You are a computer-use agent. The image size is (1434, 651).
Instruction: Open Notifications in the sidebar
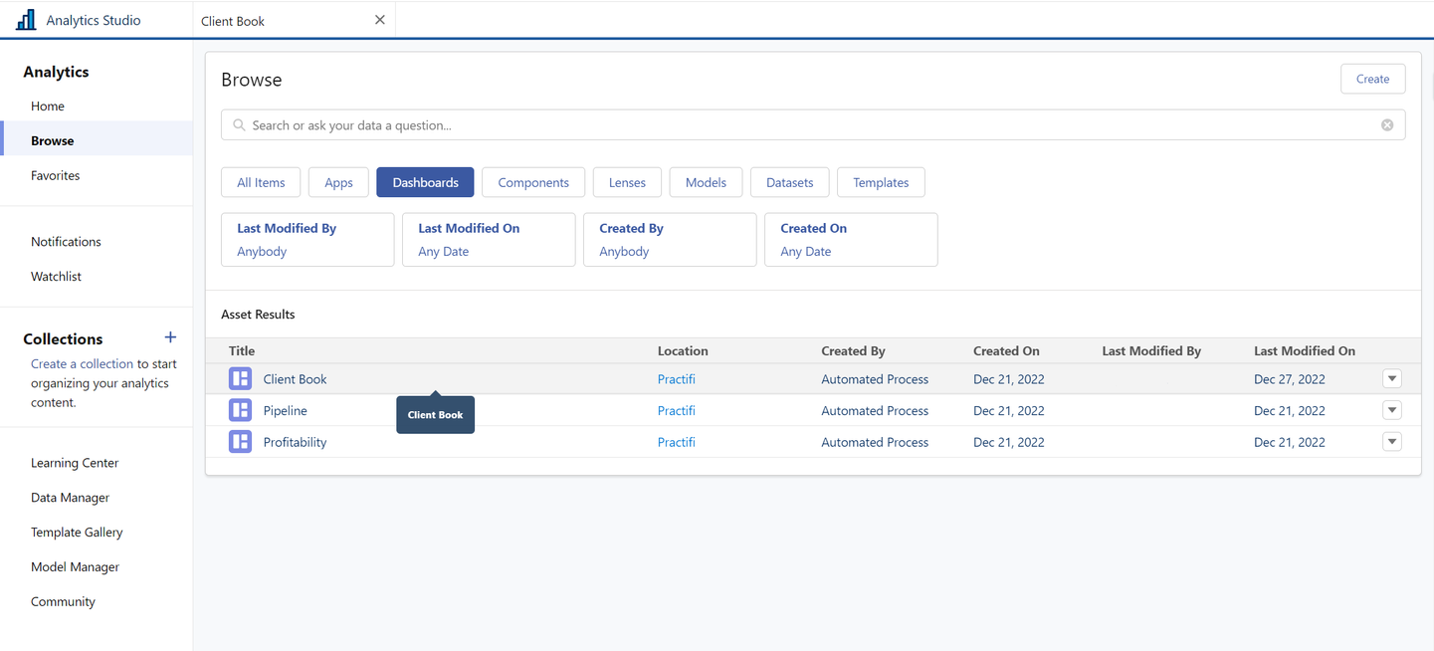(x=66, y=241)
